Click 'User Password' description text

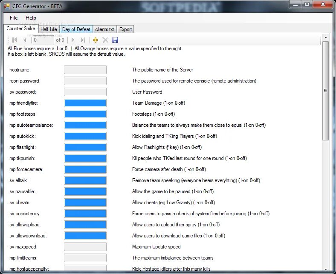147,92
